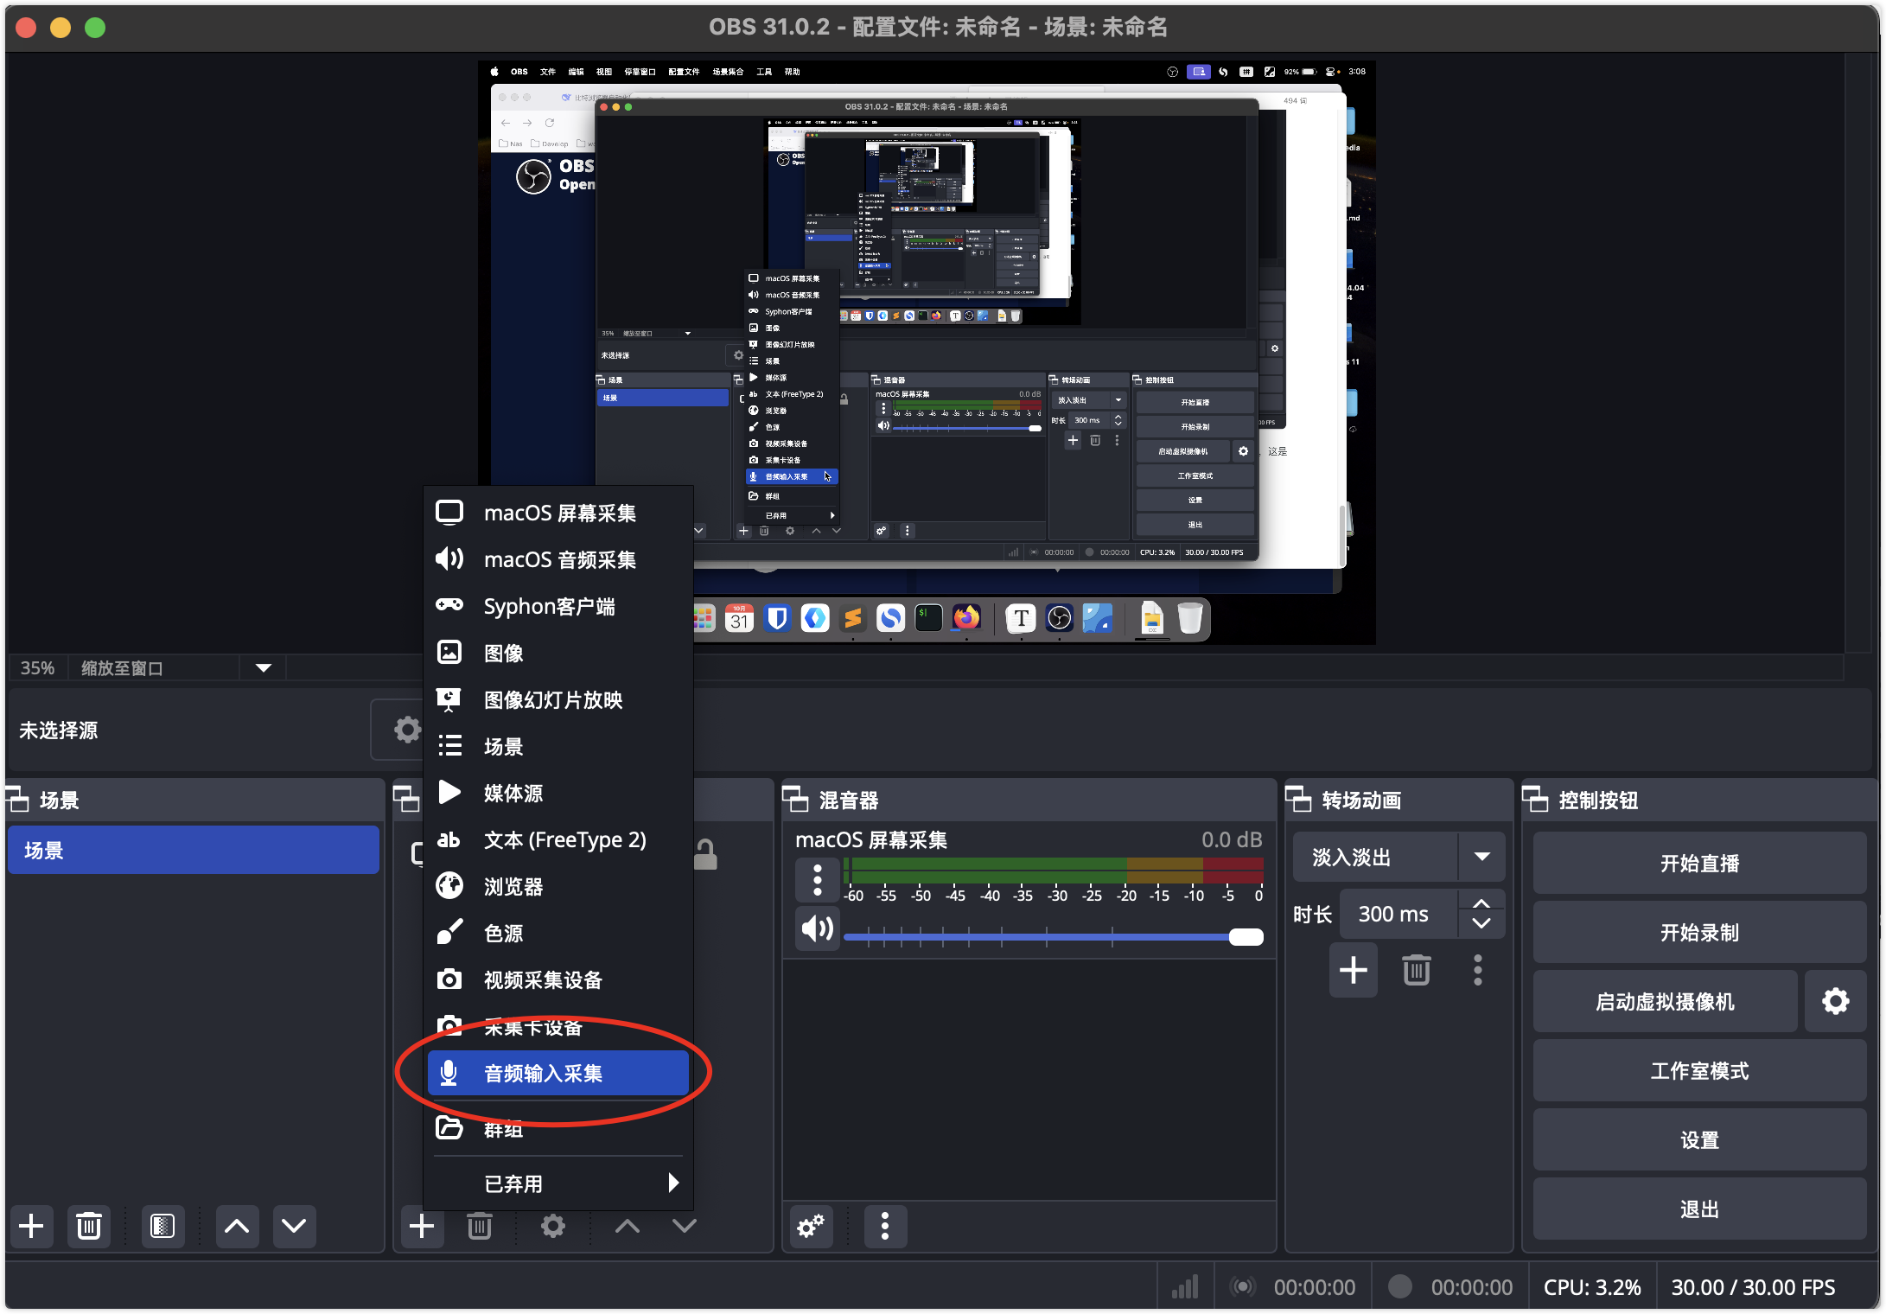Mute the macOS 屏幕采集 audio track

coord(818,928)
